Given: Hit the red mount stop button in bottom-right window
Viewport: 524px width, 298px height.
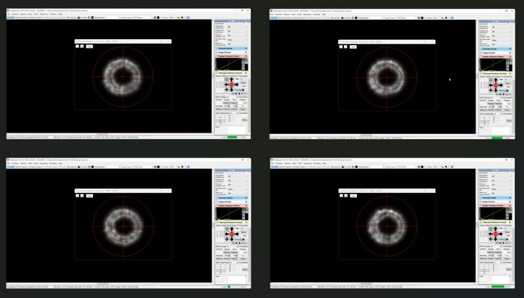Looking at the screenshot, I should click(x=496, y=234).
